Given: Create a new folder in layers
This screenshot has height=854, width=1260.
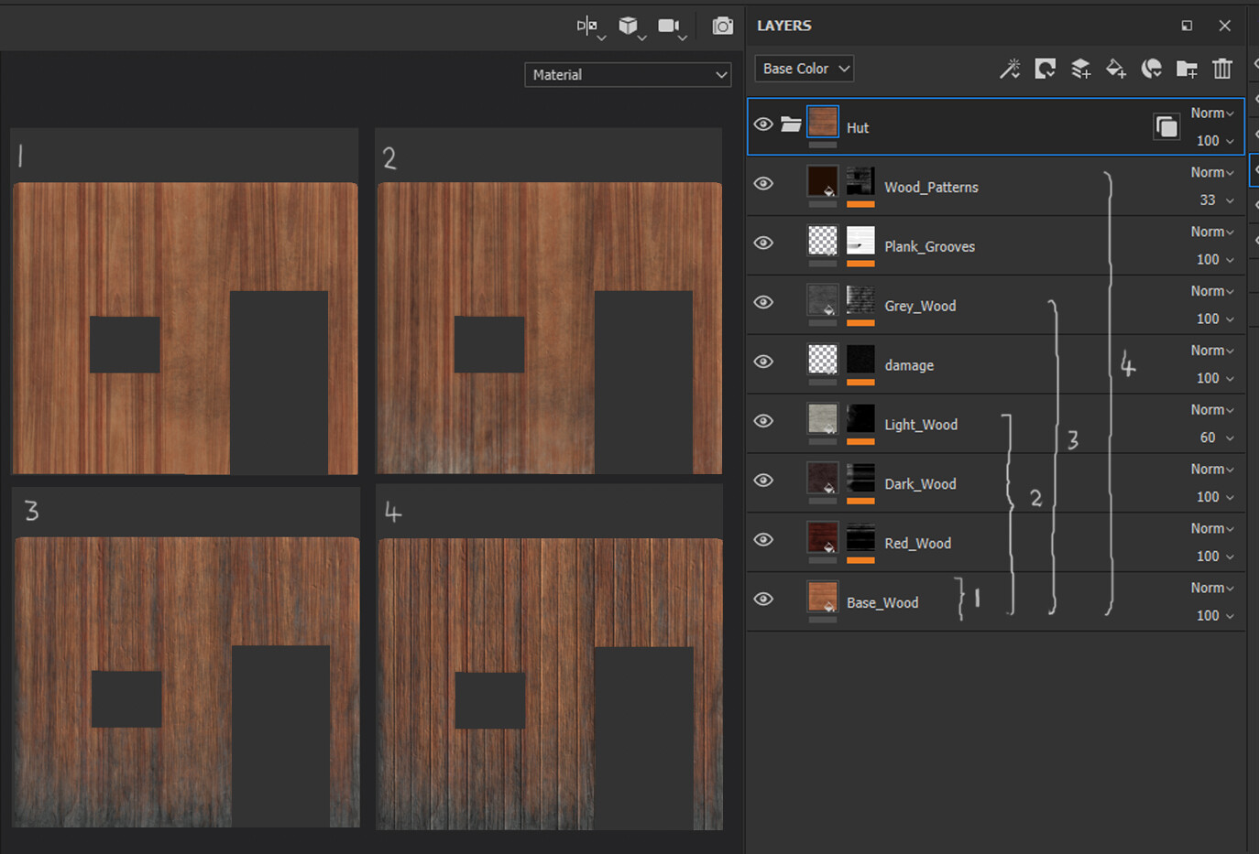Looking at the screenshot, I should tap(1187, 69).
